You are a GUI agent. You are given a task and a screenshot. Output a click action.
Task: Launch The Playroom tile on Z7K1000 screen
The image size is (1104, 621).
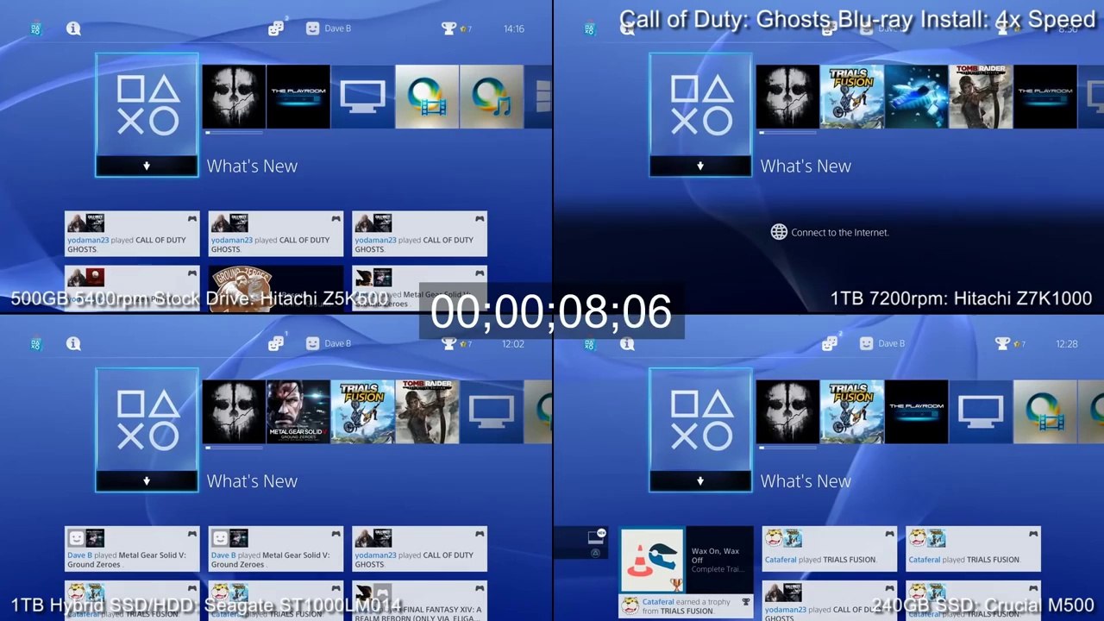[x=1045, y=97]
